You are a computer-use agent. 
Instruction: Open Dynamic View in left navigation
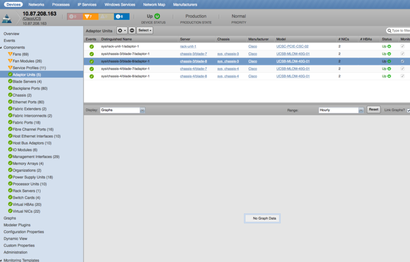pos(15,238)
